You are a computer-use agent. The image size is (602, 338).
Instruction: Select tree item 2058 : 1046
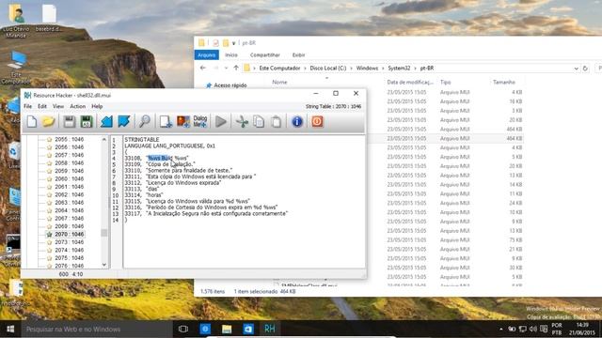click(69, 163)
